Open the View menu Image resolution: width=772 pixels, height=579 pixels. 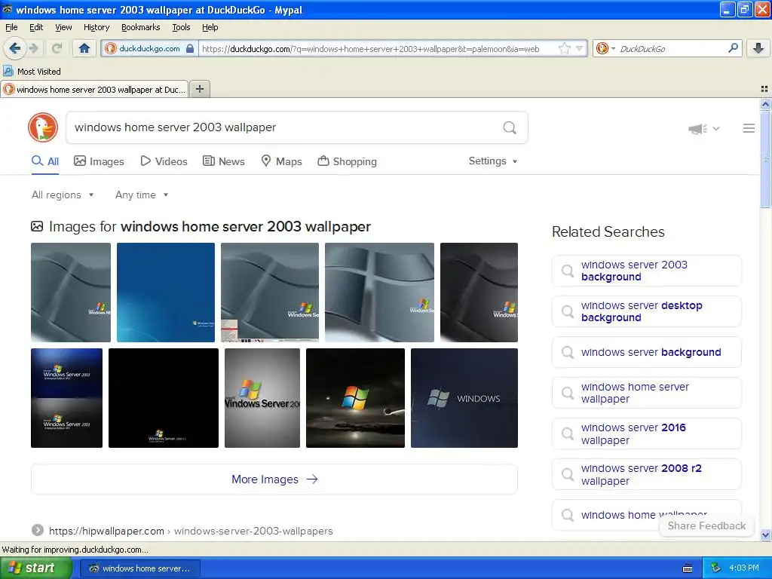[63, 27]
